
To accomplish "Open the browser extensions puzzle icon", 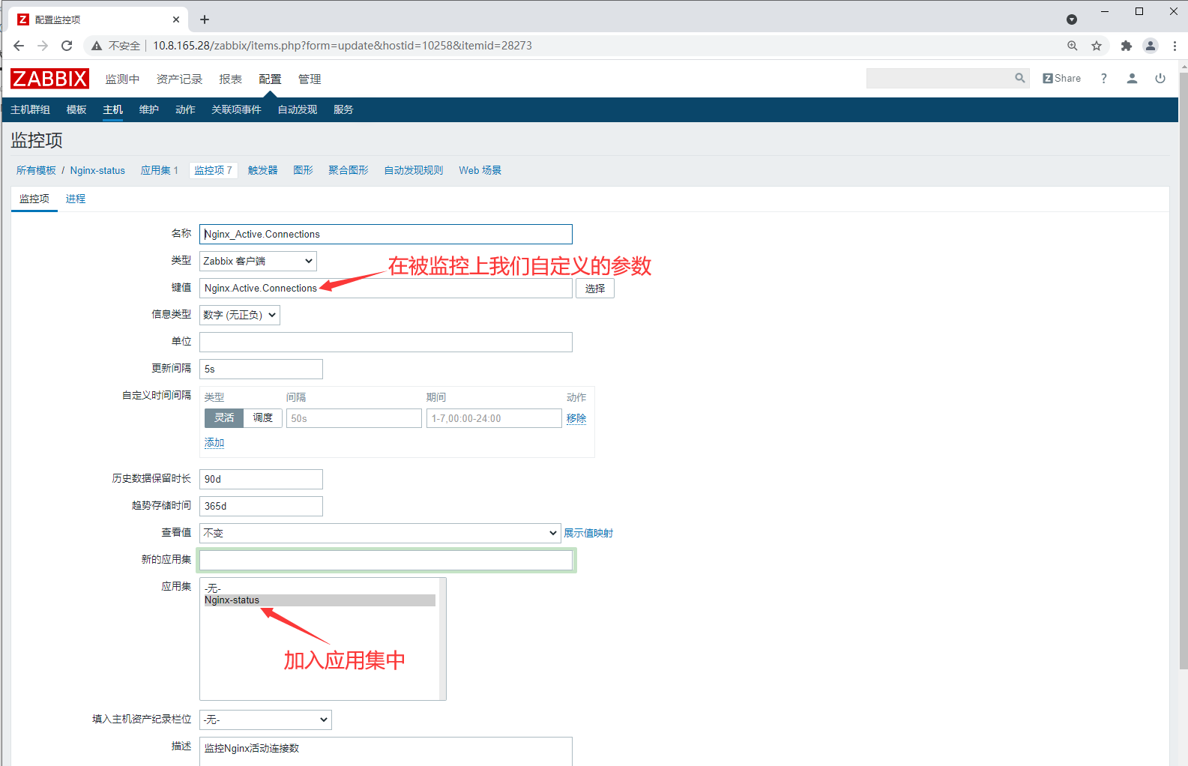I will (x=1126, y=46).
